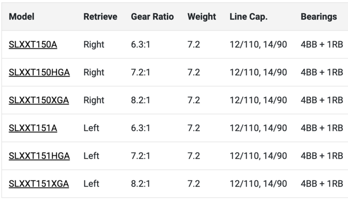Select the Line Cap. column header
Image resolution: width=348 pixels, height=199 pixels.
click(x=249, y=17)
